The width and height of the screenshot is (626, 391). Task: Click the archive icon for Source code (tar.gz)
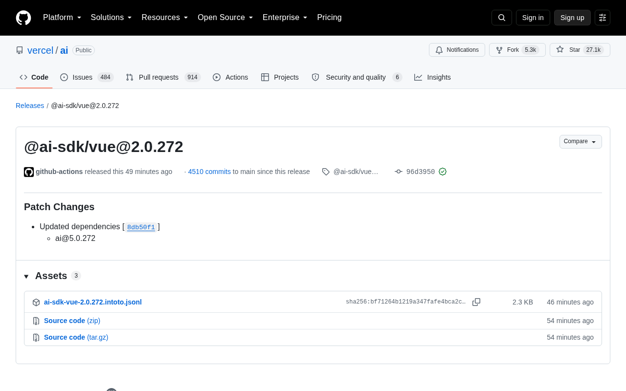[36, 338]
